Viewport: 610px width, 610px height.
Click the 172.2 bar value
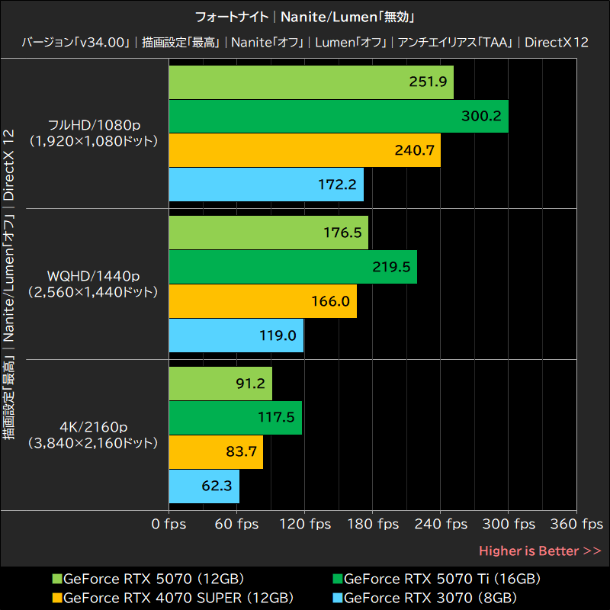point(337,185)
